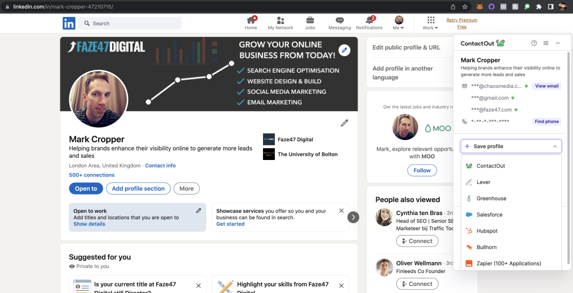The image size is (573, 293).
Task: Click the ContactOut panel scrollbar
Action: pos(568,157)
